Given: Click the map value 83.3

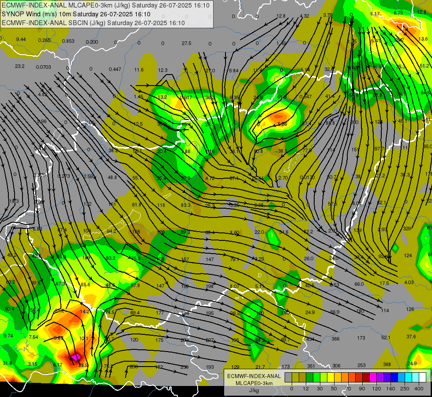Looking at the screenshot, I should 186,205.
